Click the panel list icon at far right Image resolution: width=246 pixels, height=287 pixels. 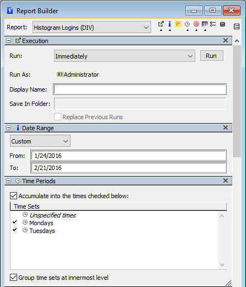pyautogui.click(x=237, y=26)
